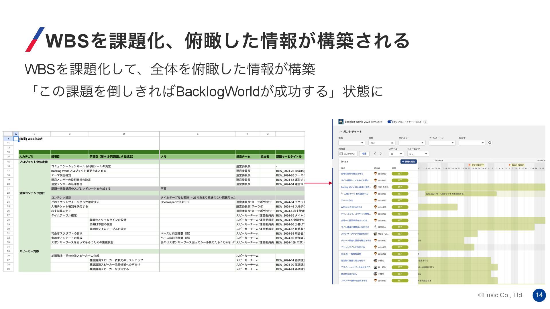The image size is (550, 309).
Task: Open issue 会場の要件を確定させる
Action: [x=352, y=174]
